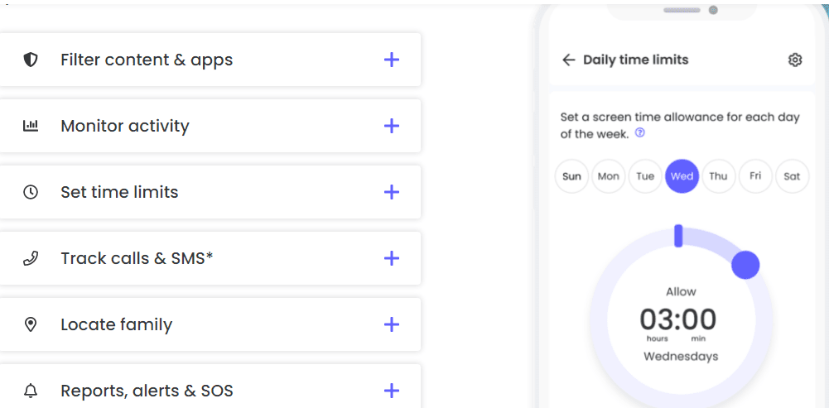Select the Sun day button
829x408 pixels.
tap(571, 176)
